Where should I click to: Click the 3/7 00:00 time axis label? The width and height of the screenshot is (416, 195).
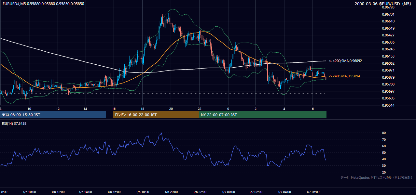click(x=228, y=192)
